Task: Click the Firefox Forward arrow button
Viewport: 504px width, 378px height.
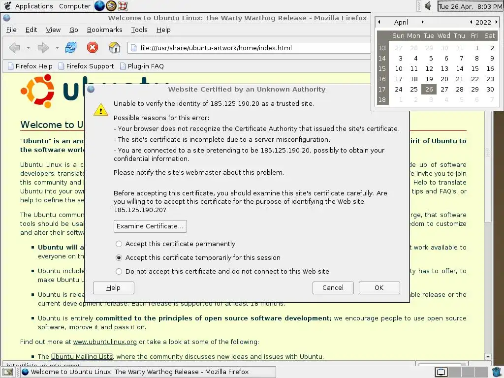Action: [x=43, y=48]
